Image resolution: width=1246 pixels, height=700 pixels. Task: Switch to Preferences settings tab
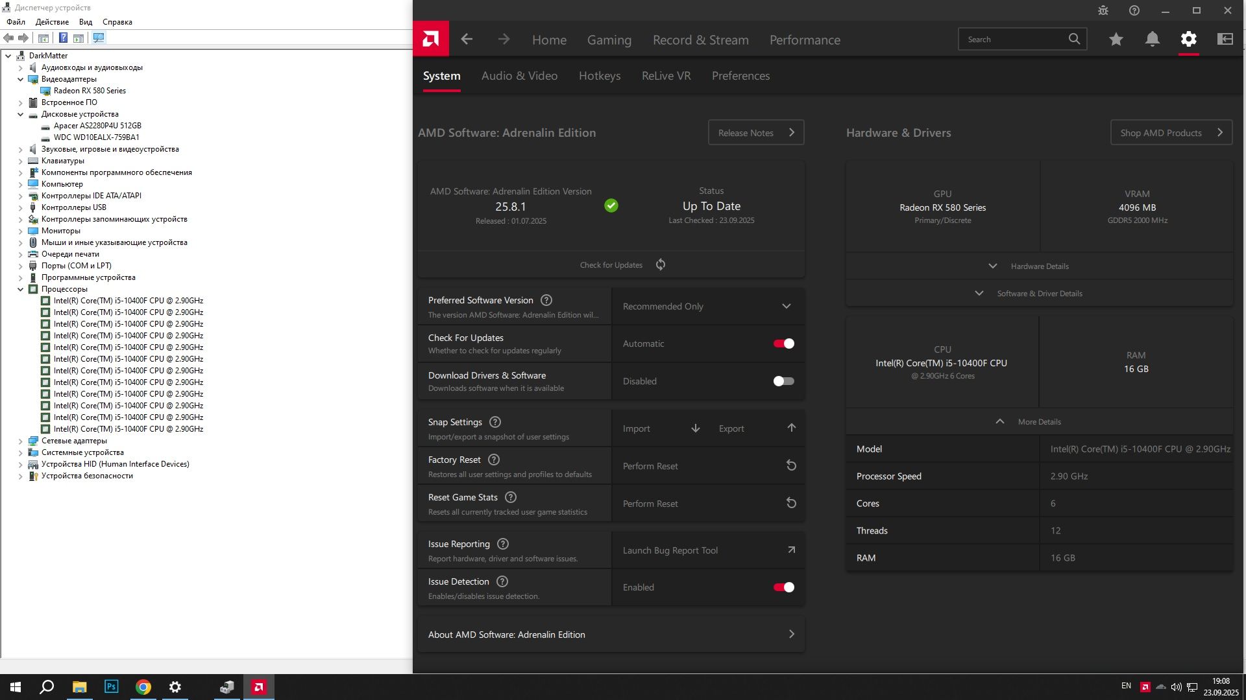[x=740, y=76]
